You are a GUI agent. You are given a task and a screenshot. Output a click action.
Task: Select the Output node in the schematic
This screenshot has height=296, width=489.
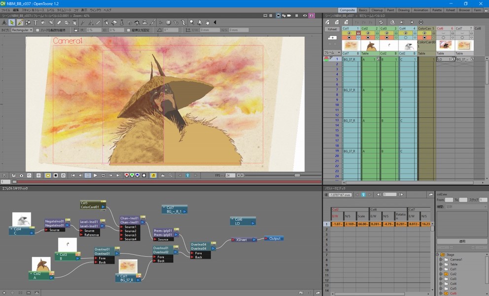click(274, 238)
